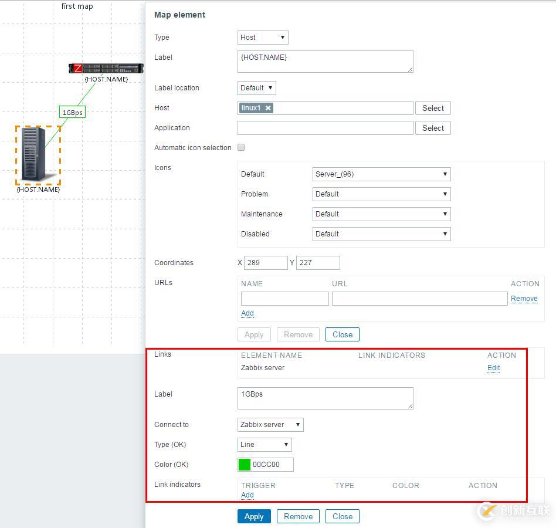This screenshot has width=556, height=528.
Task: Open the Type (OK) dropdown showing Line
Action: point(264,444)
